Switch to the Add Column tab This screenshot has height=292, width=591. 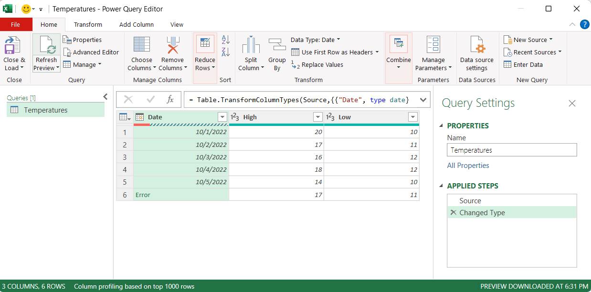point(137,24)
